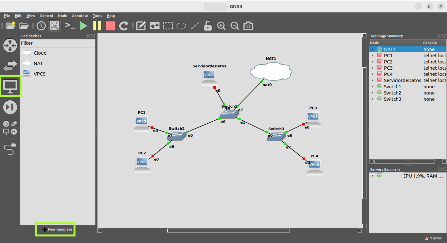Image resolution: width=447 pixels, height=243 pixels.
Task: Select the Draw line tool
Action: (x=195, y=26)
